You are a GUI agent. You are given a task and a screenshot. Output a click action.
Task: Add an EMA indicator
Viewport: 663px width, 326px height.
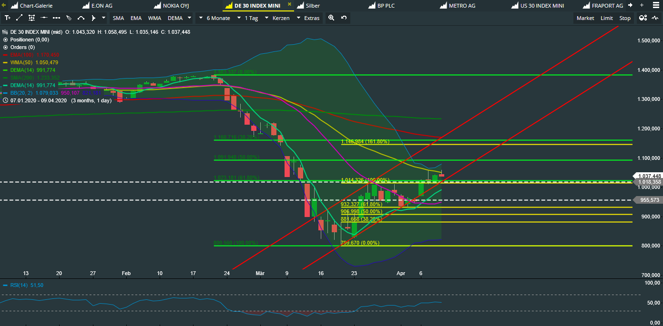(x=136, y=18)
